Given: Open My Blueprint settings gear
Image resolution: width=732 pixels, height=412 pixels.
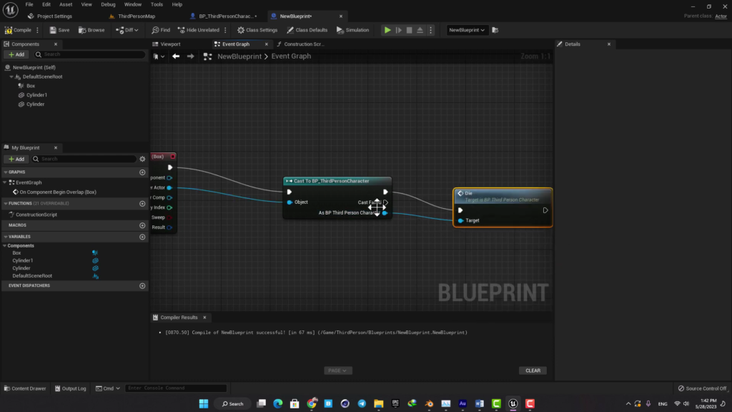Looking at the screenshot, I should pyautogui.click(x=142, y=160).
